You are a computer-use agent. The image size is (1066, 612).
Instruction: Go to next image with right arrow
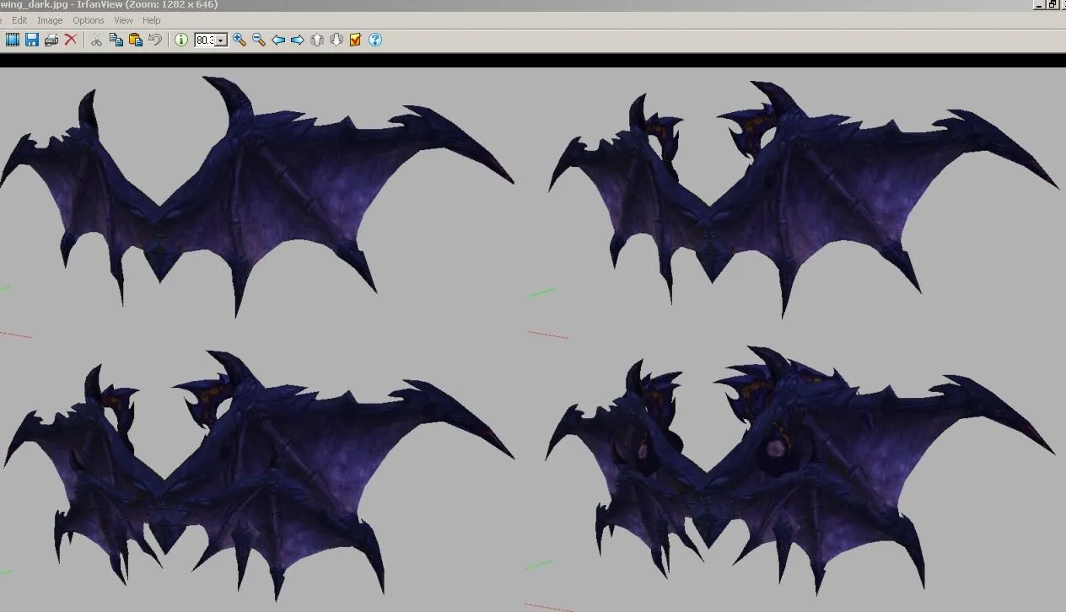298,40
